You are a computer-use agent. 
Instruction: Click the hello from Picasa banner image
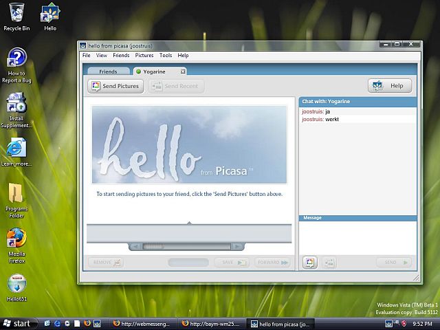(x=190, y=144)
